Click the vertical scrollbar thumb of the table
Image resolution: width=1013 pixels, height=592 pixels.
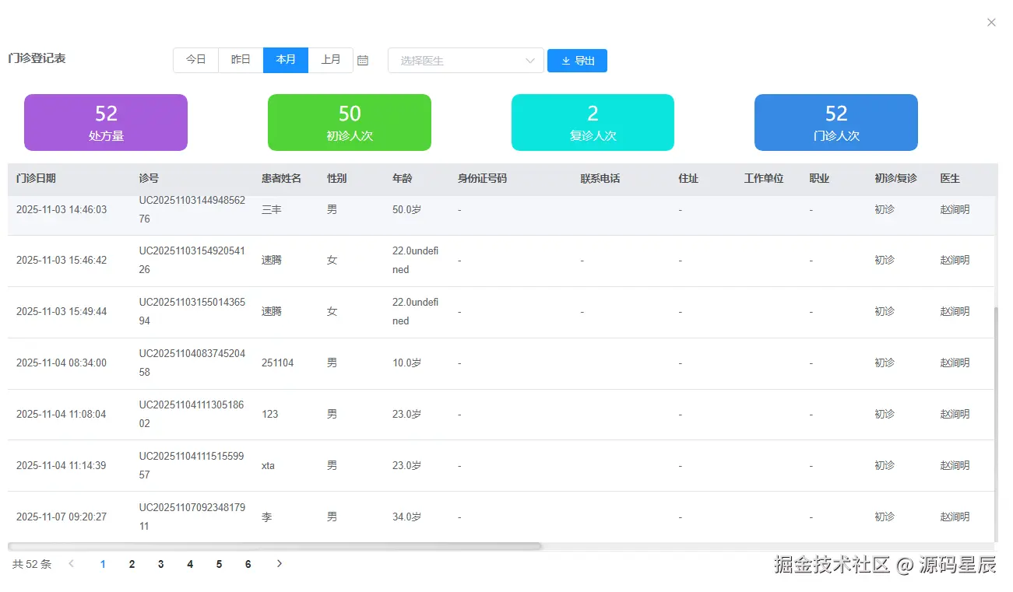997,424
